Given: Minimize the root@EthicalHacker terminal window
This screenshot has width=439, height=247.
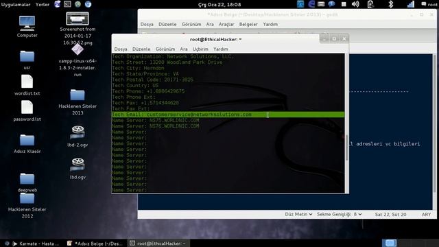Looking at the screenshot, I should tap(324, 39).
